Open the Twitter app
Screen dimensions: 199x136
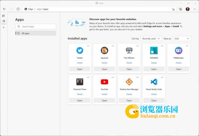point(80,69)
